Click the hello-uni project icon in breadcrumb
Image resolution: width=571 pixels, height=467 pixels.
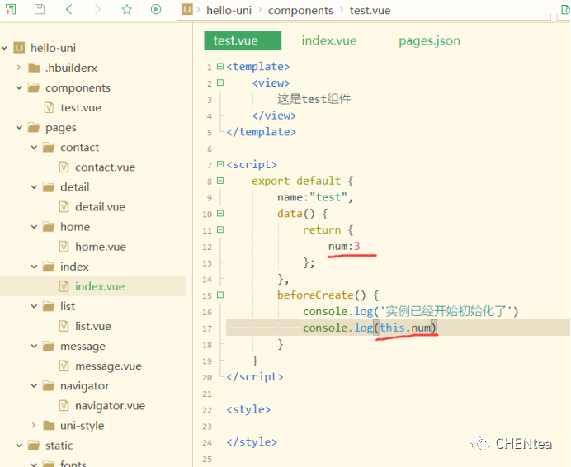click(x=188, y=10)
